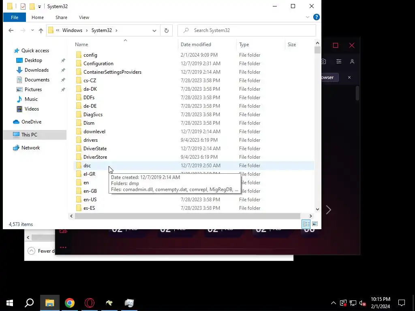Select OneDrive in navigation pane
415x311 pixels.
(x=31, y=122)
